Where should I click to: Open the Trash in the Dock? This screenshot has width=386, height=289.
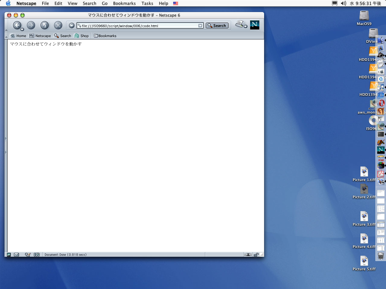(x=381, y=256)
